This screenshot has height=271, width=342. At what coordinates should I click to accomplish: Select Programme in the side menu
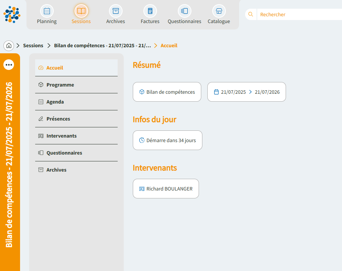60,85
